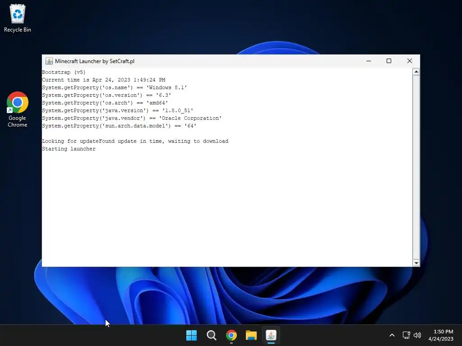
Task: Open the Recycle Bin desktop icon
Action: tap(18, 18)
